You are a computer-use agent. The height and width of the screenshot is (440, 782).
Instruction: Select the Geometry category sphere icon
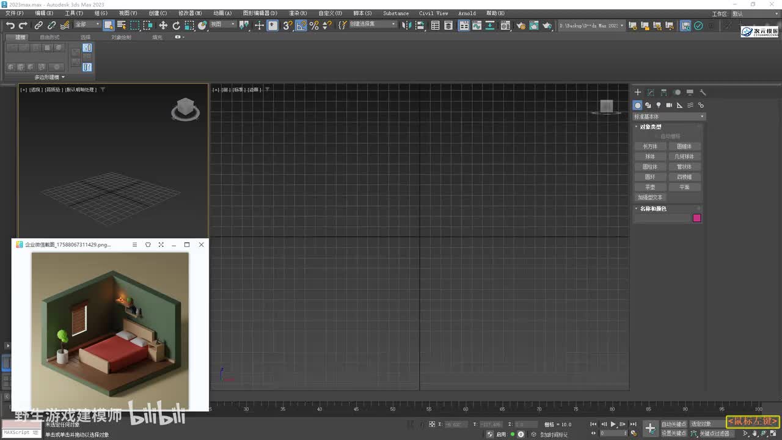(638, 105)
